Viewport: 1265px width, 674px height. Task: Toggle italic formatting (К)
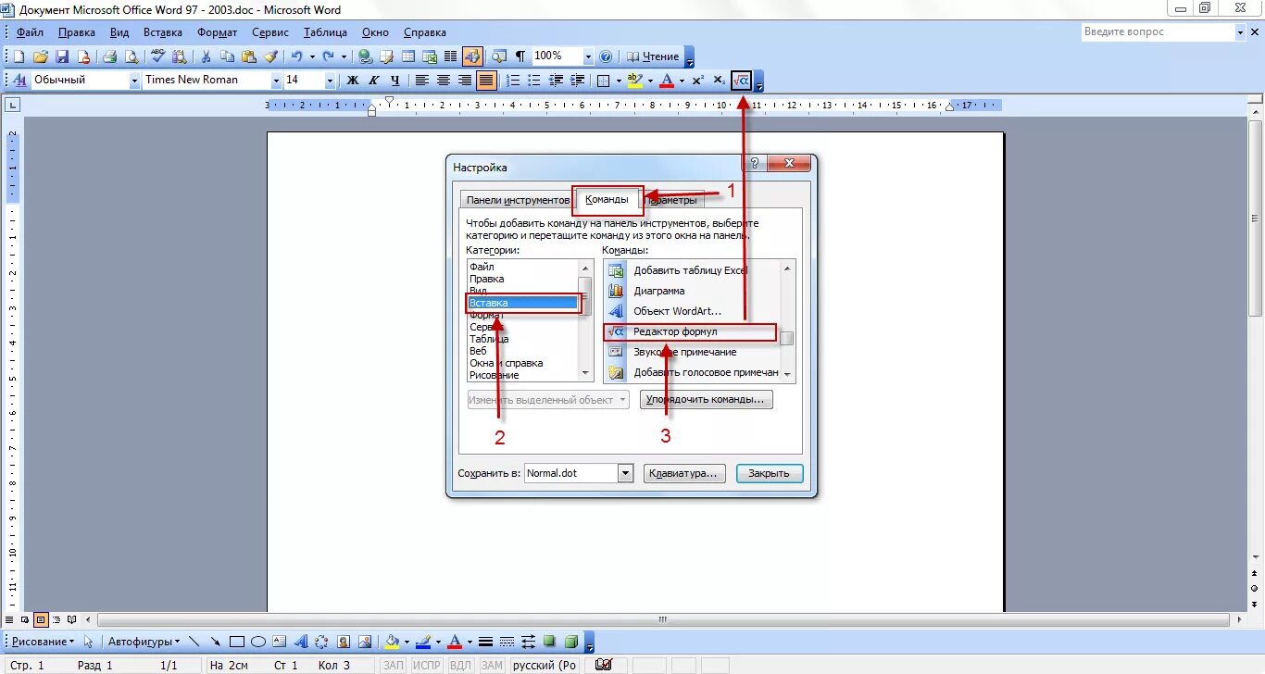click(x=374, y=81)
